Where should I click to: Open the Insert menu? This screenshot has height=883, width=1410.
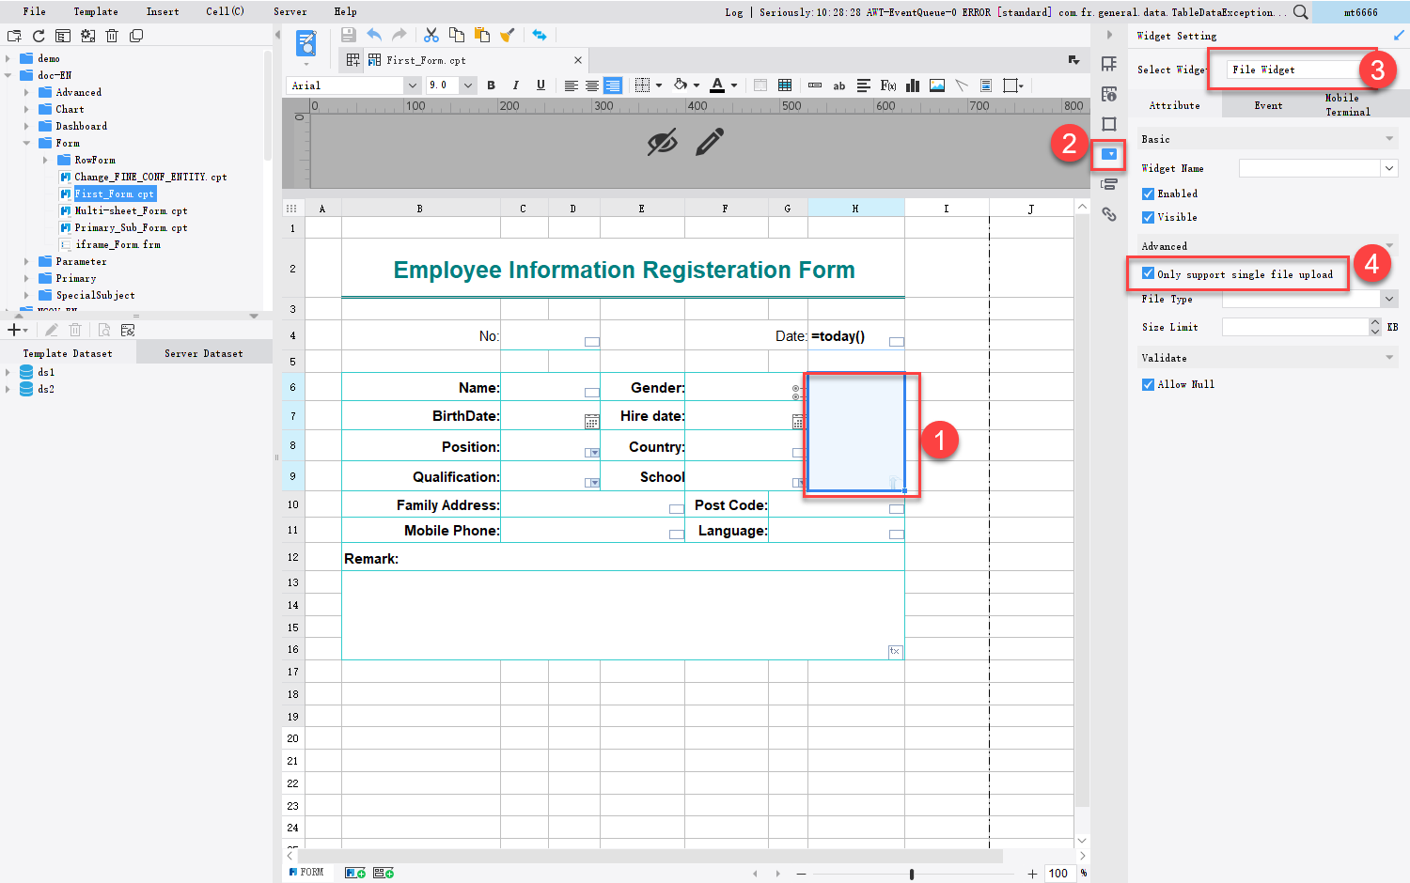click(163, 11)
